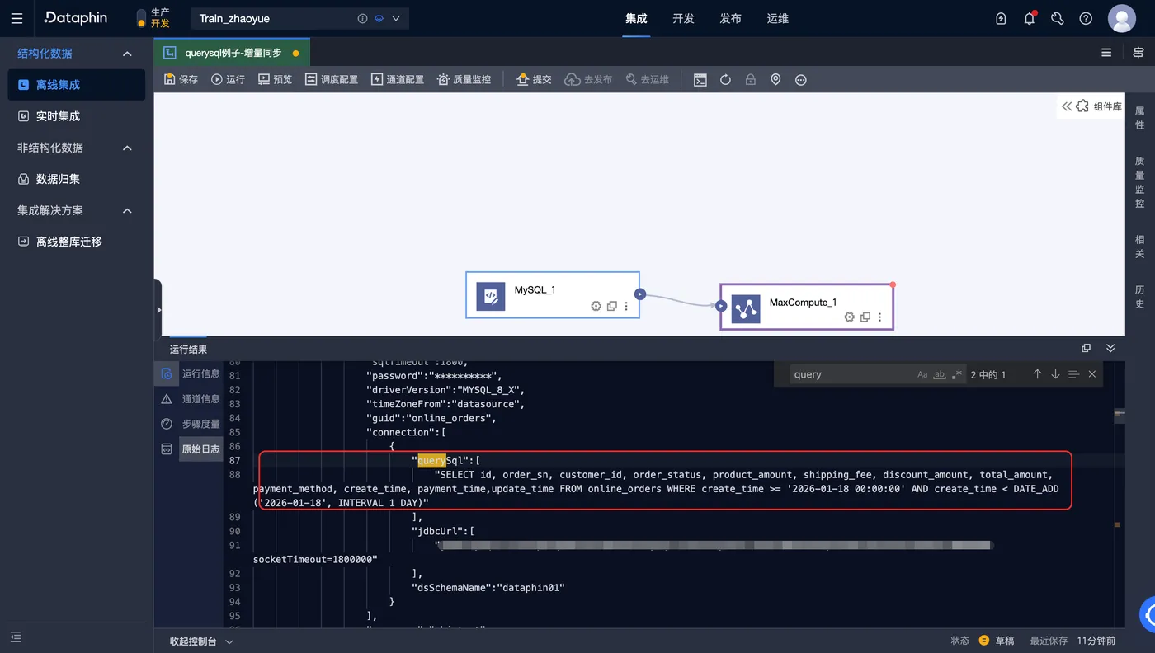
Task: Click the 提交 submit button
Action: (x=534, y=80)
